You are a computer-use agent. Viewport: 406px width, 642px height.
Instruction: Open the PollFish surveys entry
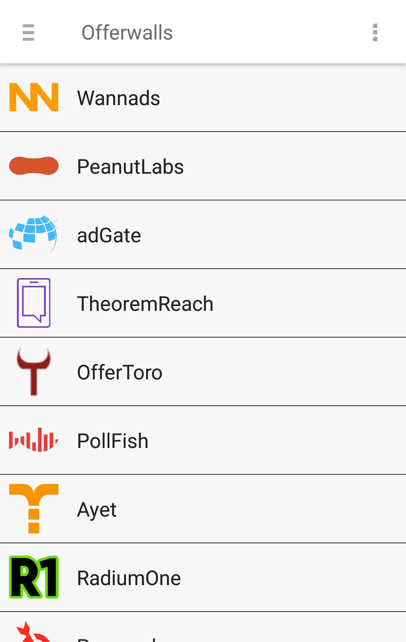pos(203,440)
